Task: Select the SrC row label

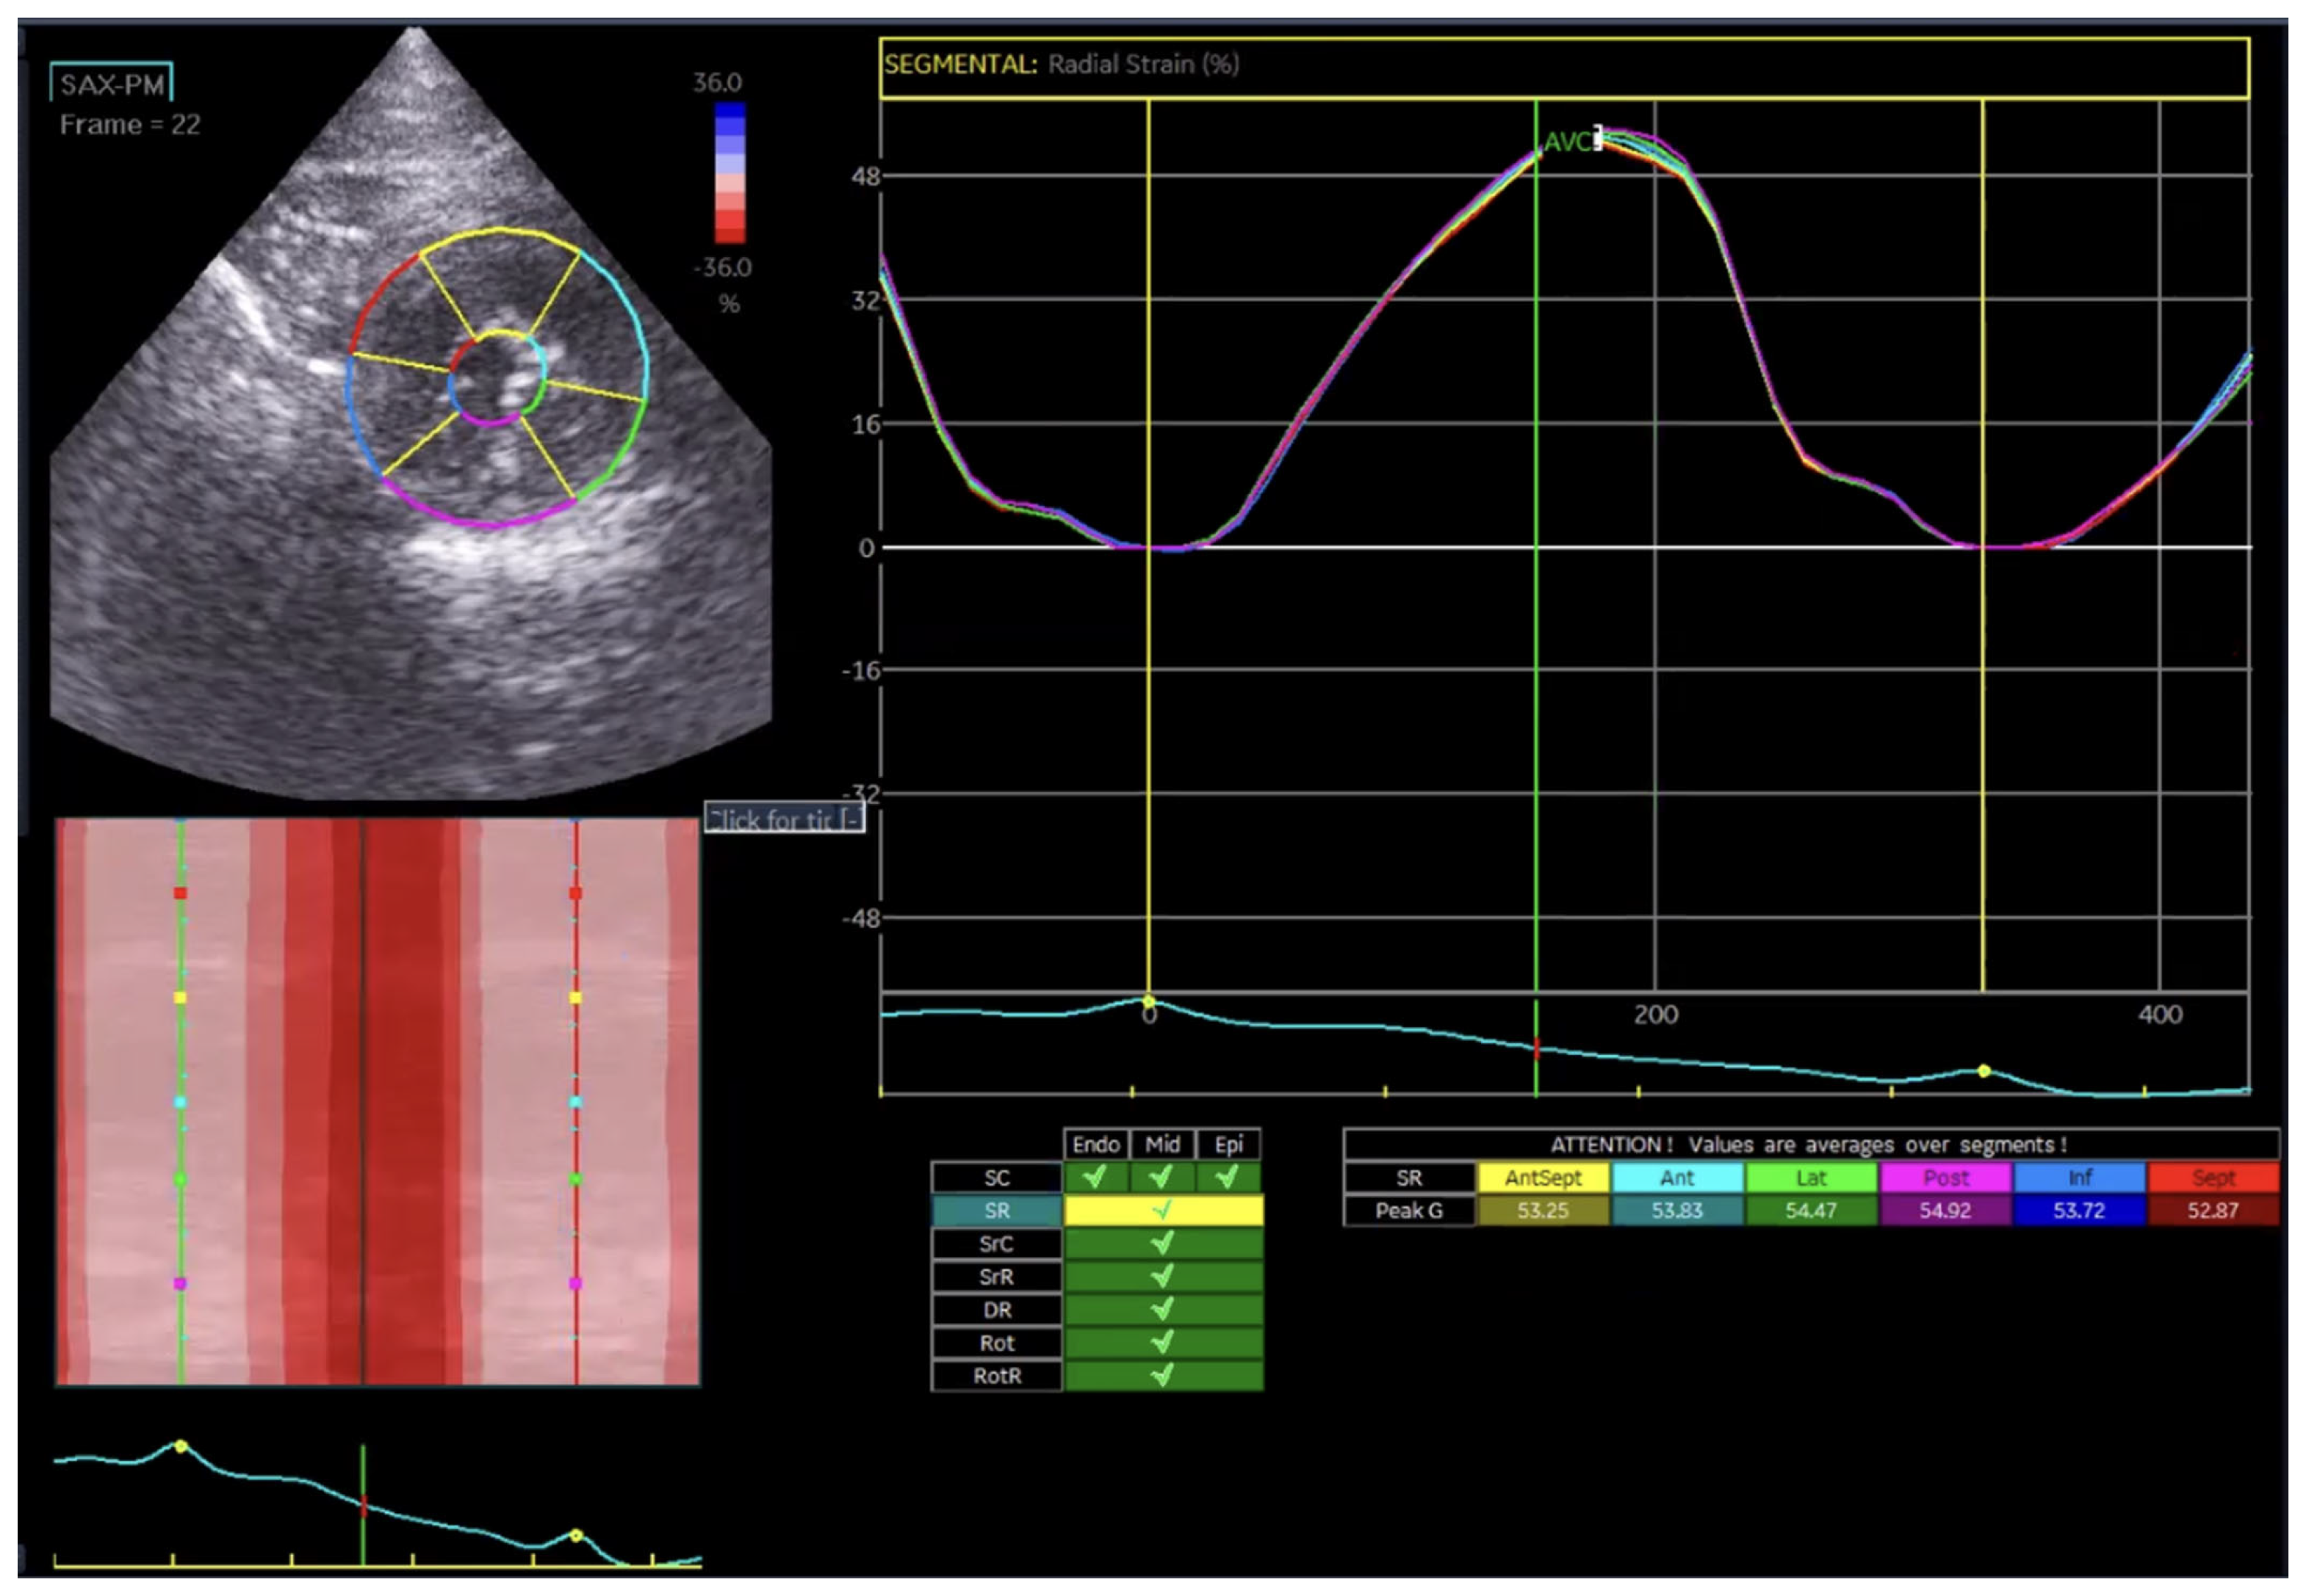Action: coord(996,1243)
